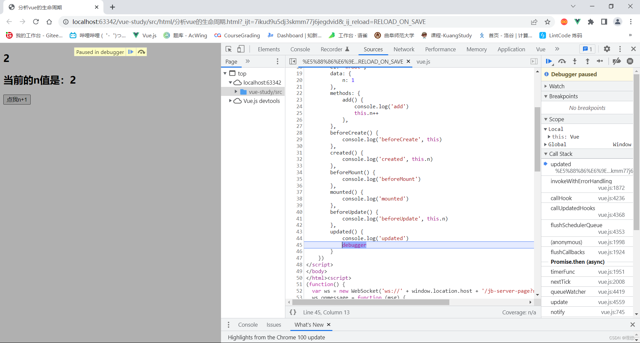Image resolution: width=640 pixels, height=343 pixels.
Task: Open the messages issues badge
Action: (x=587, y=49)
